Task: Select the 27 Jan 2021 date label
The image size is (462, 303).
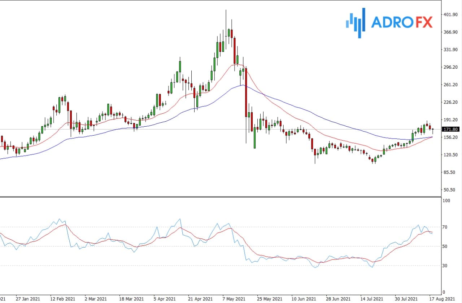Action: coord(27,299)
